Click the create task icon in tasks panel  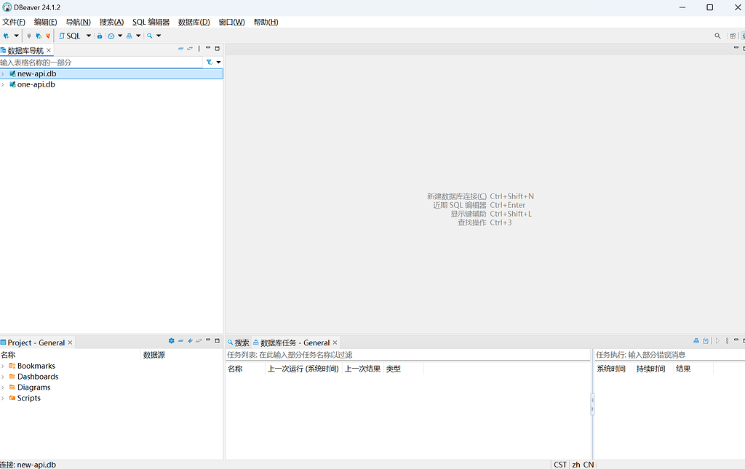(x=696, y=341)
